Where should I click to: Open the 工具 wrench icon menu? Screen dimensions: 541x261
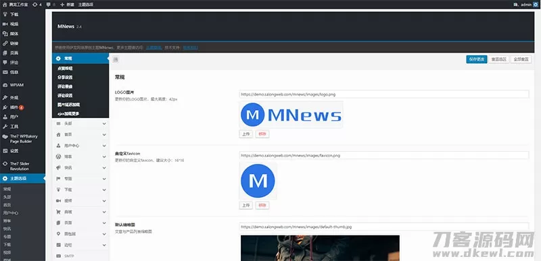tap(5, 126)
